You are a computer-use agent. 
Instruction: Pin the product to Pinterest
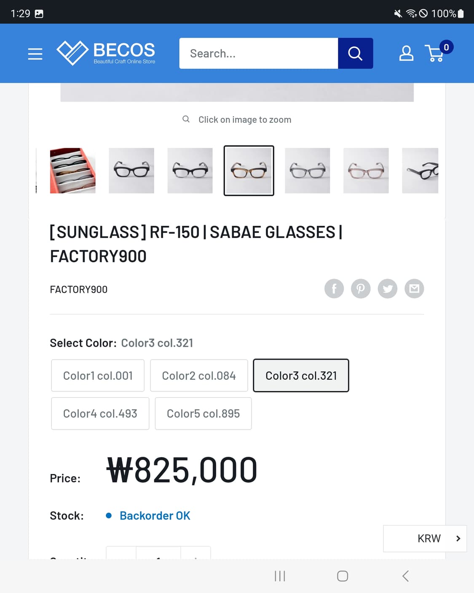[x=361, y=288]
